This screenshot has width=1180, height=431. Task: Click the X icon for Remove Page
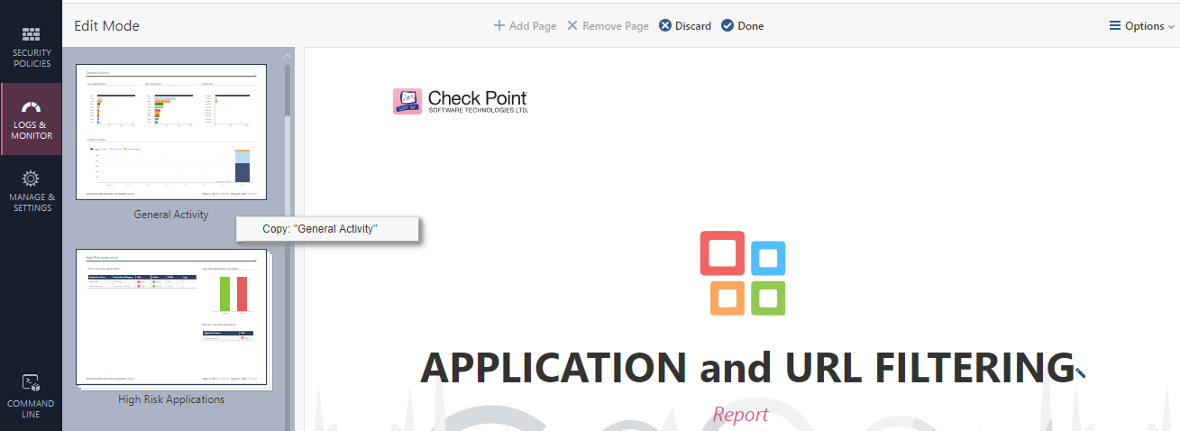(572, 25)
